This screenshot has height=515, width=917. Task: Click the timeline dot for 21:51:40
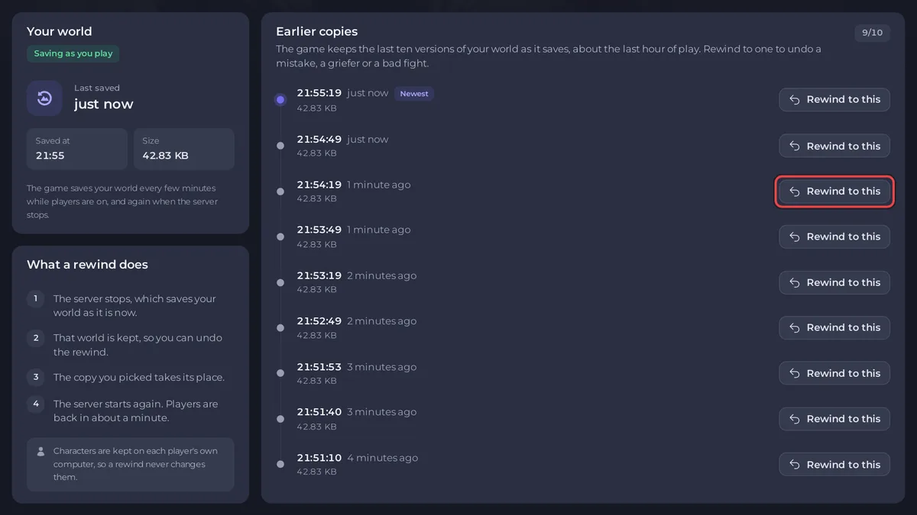[x=280, y=419]
